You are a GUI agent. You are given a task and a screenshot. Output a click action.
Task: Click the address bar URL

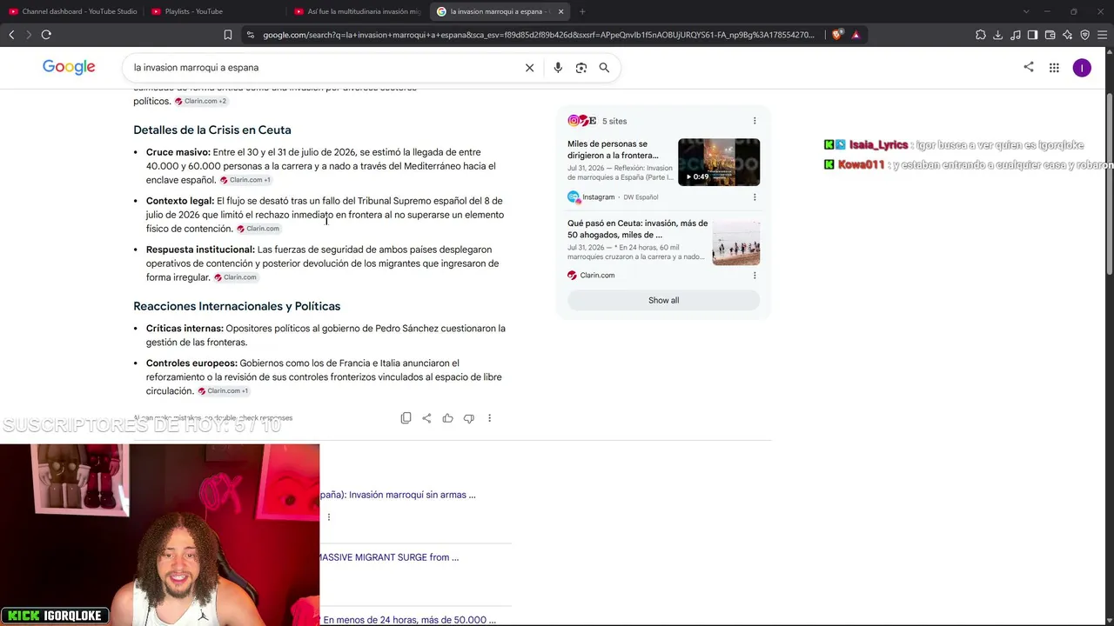pos(539,35)
